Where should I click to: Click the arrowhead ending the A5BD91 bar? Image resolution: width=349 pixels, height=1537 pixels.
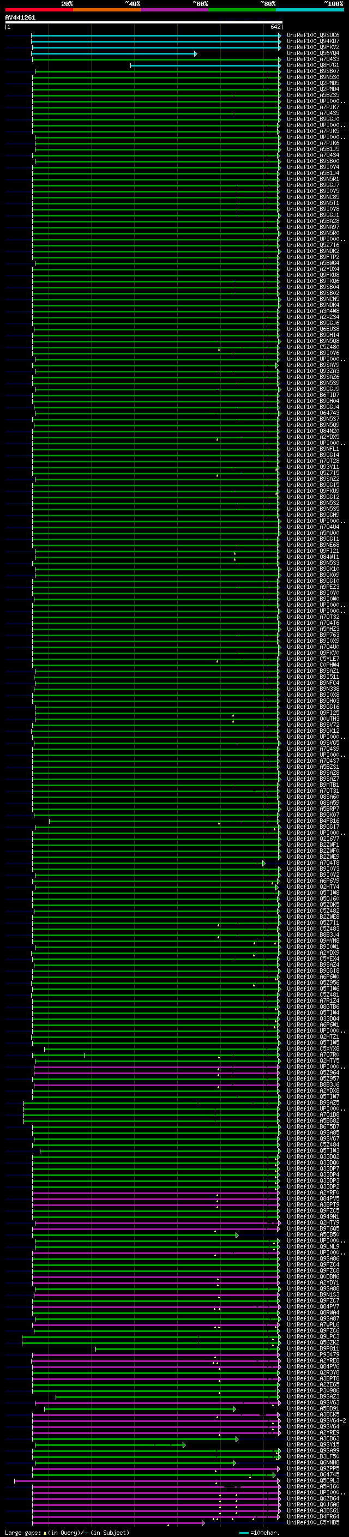pos(234,1409)
